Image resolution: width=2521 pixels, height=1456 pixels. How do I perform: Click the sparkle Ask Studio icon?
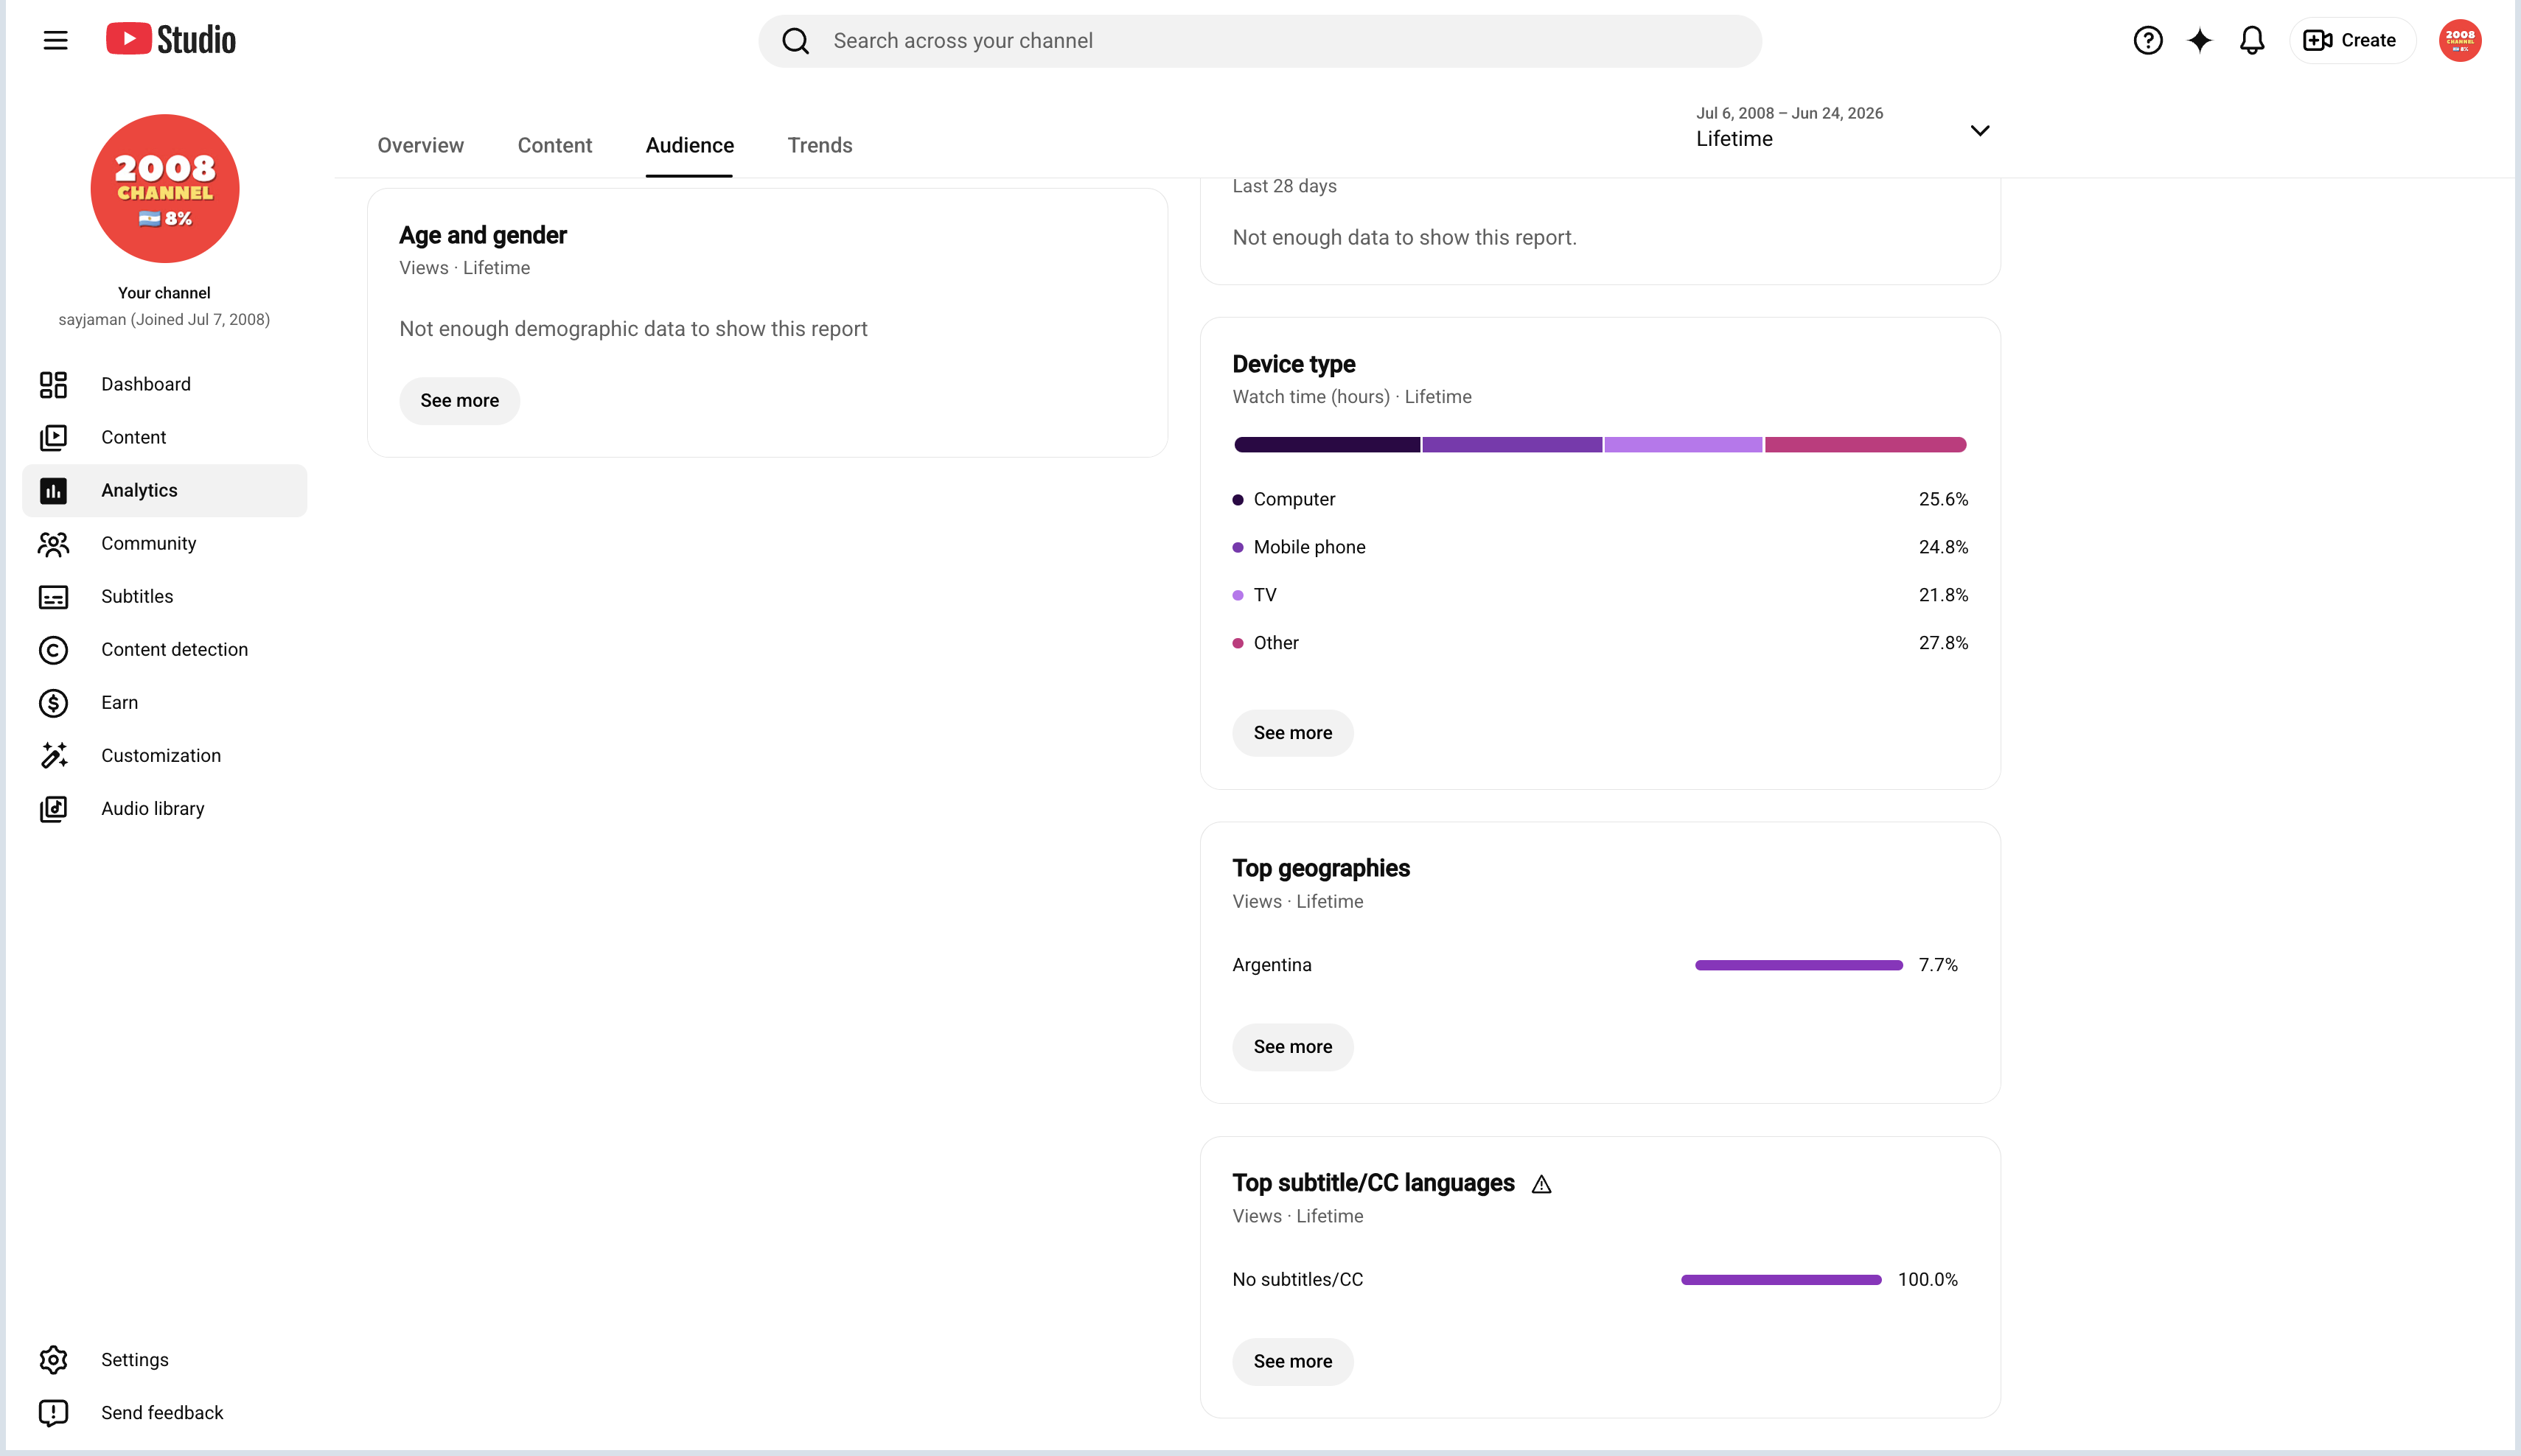(x=2200, y=40)
